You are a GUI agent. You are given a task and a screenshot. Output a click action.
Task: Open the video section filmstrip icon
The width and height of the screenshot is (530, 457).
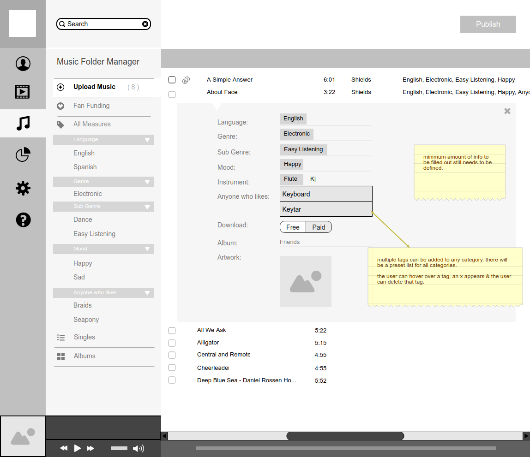[22, 92]
